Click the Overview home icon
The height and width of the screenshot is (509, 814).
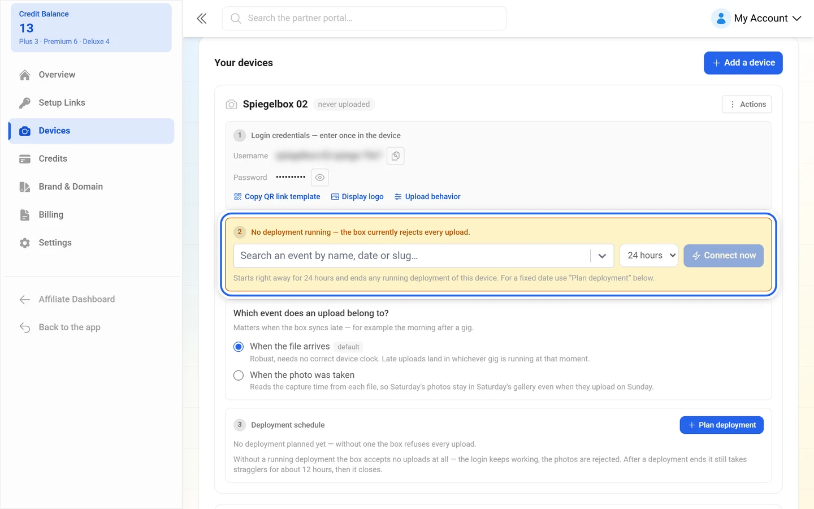pyautogui.click(x=25, y=75)
